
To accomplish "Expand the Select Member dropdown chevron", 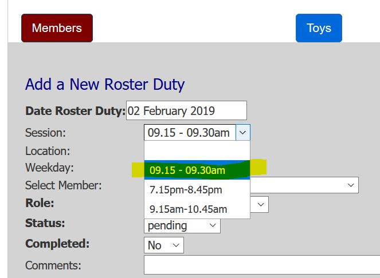I will coord(350,185).
